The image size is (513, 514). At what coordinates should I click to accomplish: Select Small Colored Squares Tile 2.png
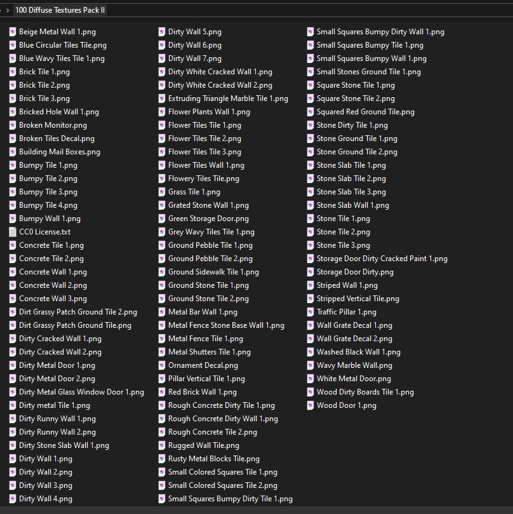222,485
